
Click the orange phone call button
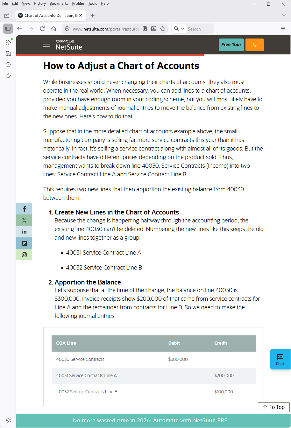pyautogui.click(x=255, y=45)
